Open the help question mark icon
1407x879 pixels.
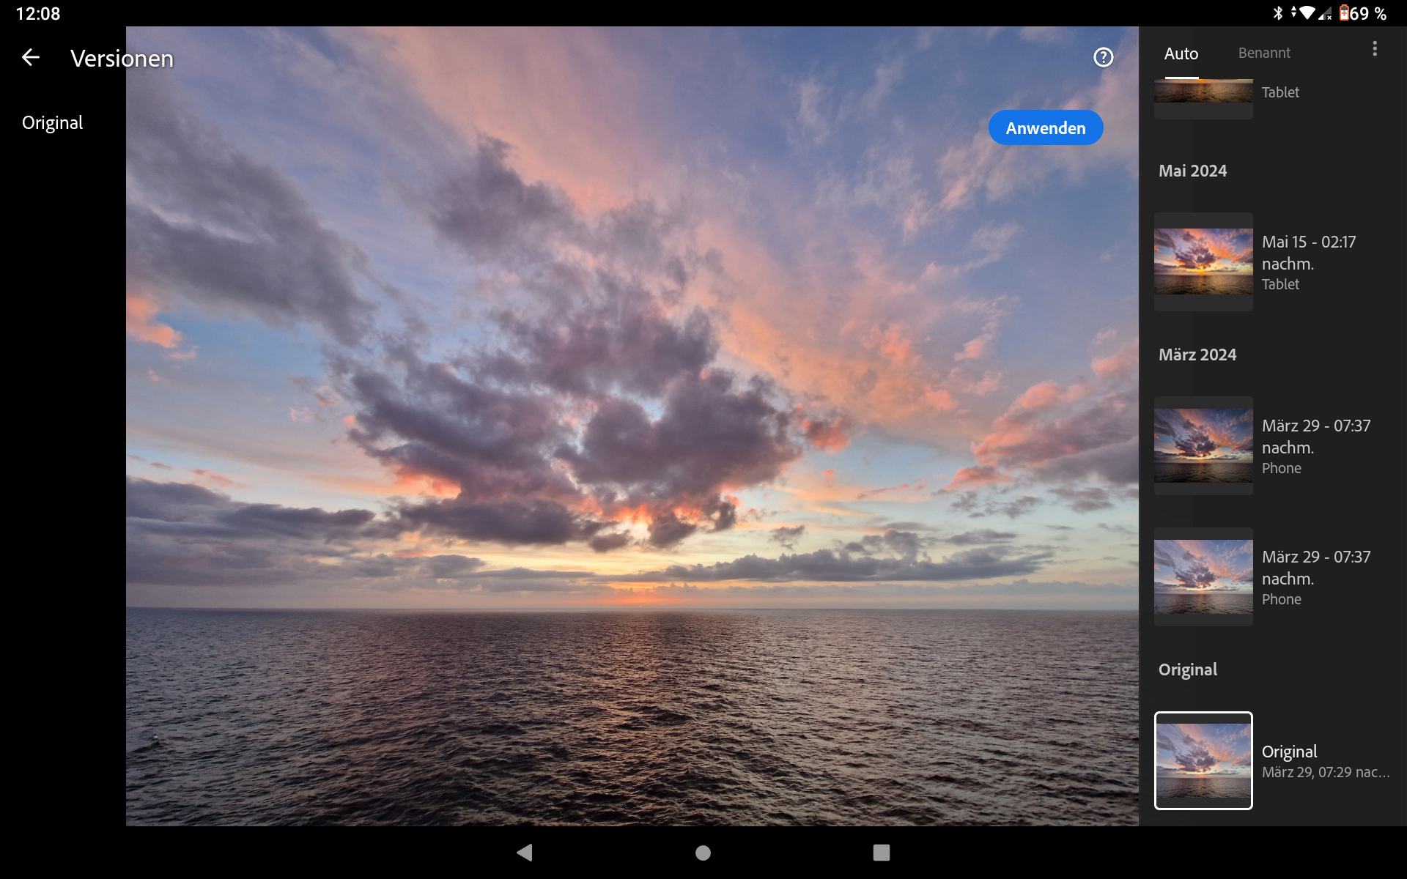(x=1103, y=57)
